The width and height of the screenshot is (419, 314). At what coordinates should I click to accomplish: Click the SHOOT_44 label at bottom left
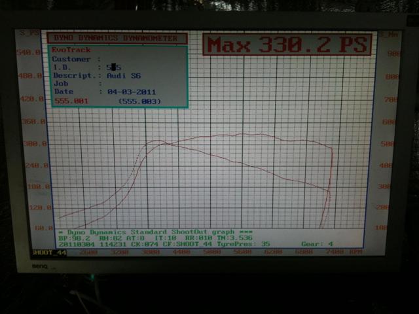click(x=50, y=253)
